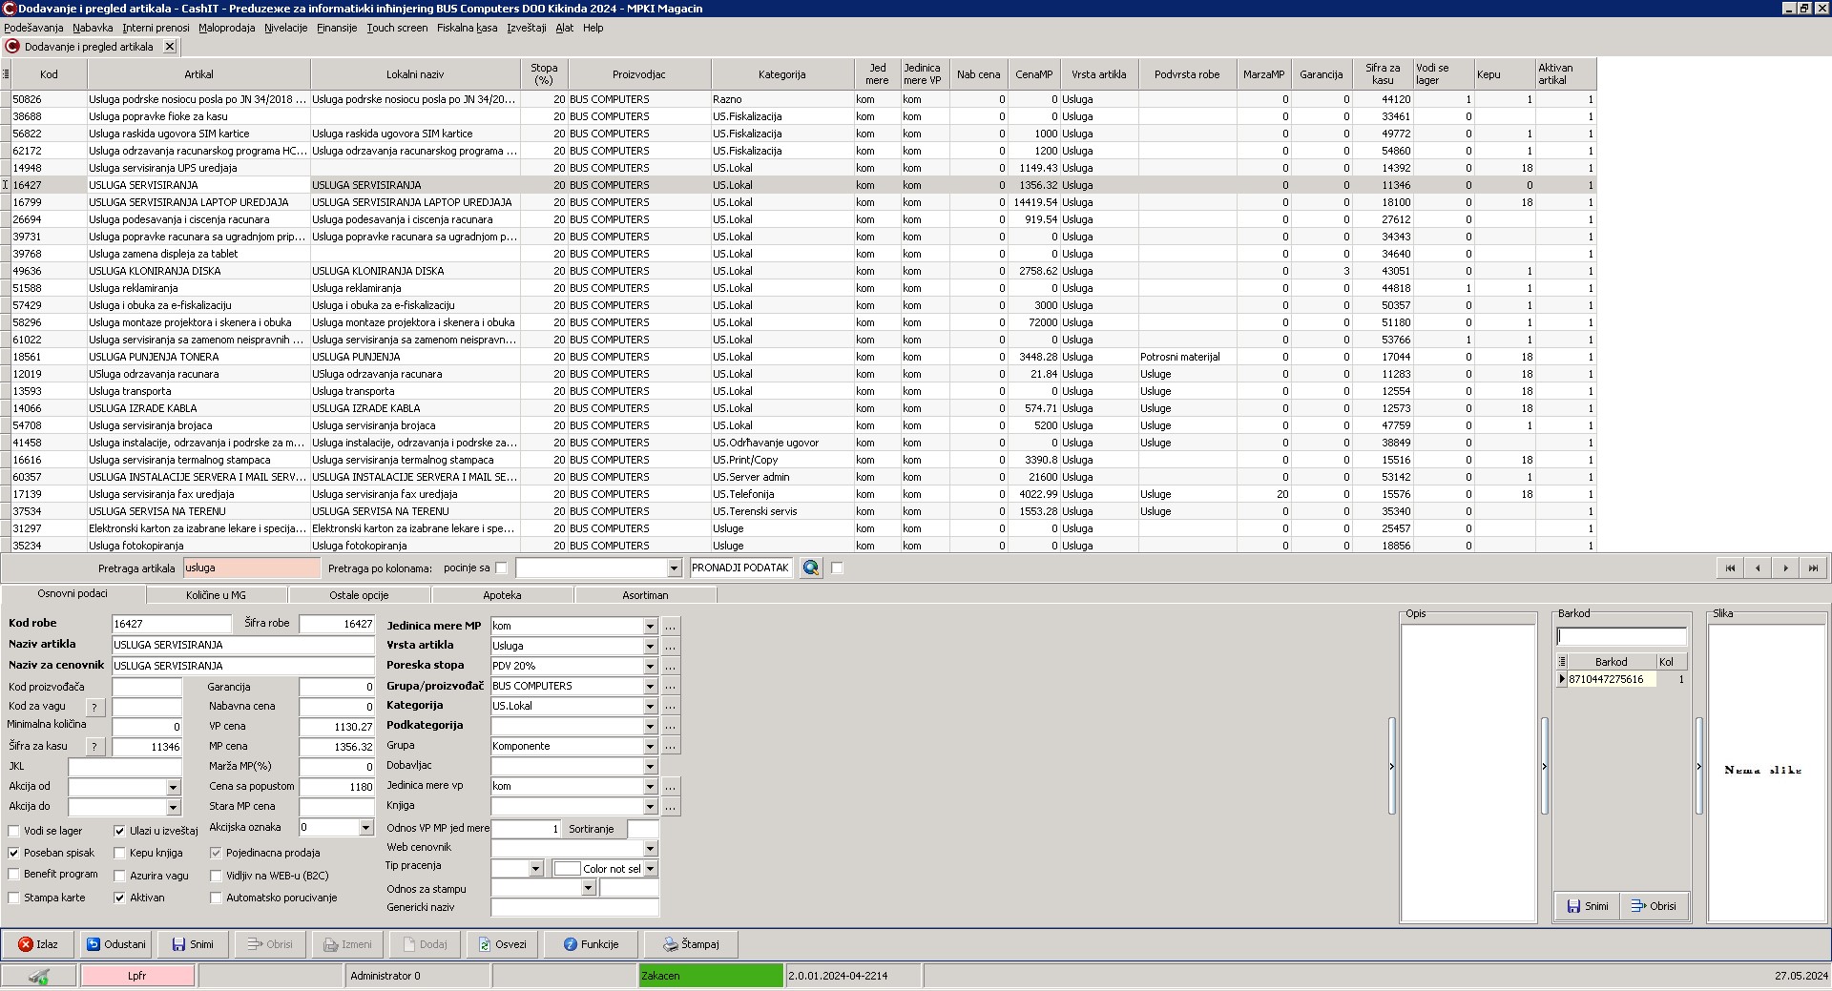Image resolution: width=1832 pixels, height=991 pixels.
Task: Go to next record navigation arrow
Action: pos(1785,568)
